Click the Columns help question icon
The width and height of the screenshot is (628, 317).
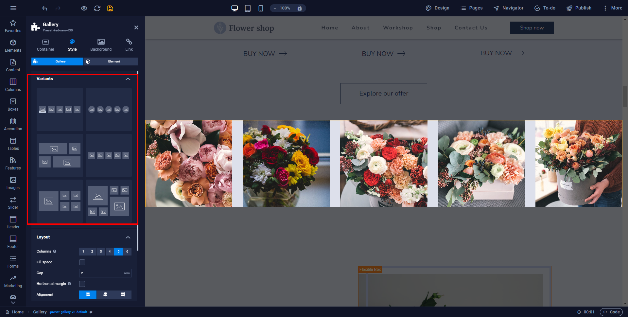click(55, 252)
